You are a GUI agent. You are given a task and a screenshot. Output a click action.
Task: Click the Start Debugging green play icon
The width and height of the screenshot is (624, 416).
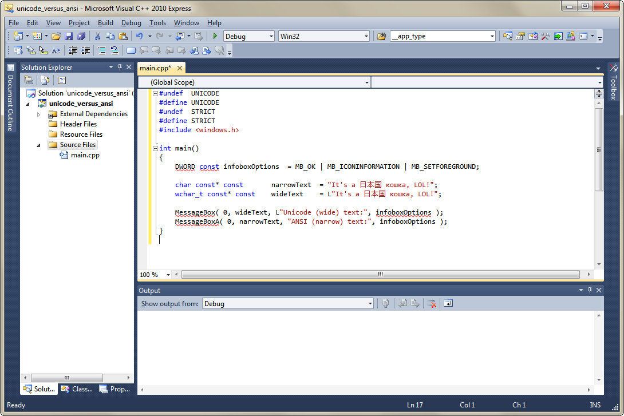(x=215, y=36)
